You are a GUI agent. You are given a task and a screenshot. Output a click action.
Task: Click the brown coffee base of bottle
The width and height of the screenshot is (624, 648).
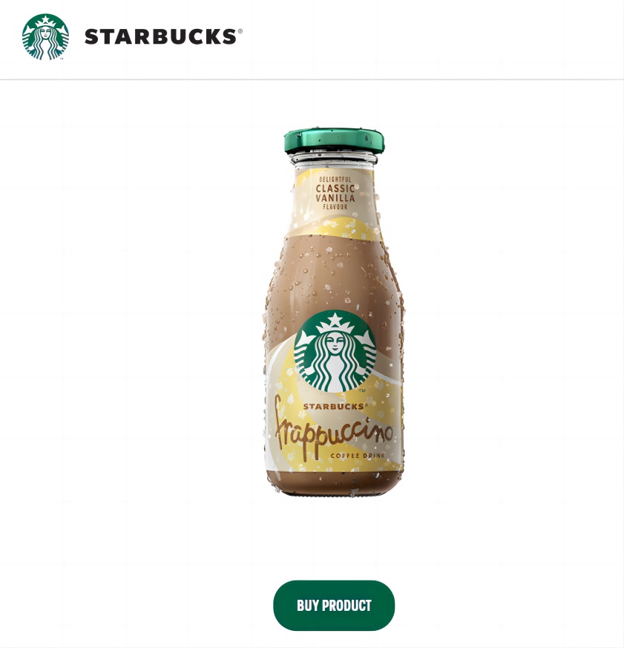coord(334,482)
